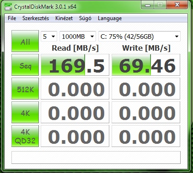
Task: Start the 4K test
Action: tap(25, 112)
